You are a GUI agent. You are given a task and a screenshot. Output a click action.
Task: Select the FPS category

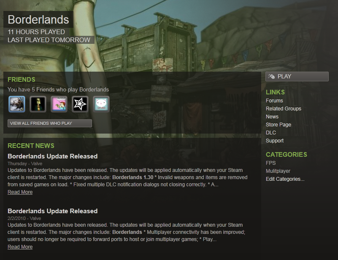point(271,163)
